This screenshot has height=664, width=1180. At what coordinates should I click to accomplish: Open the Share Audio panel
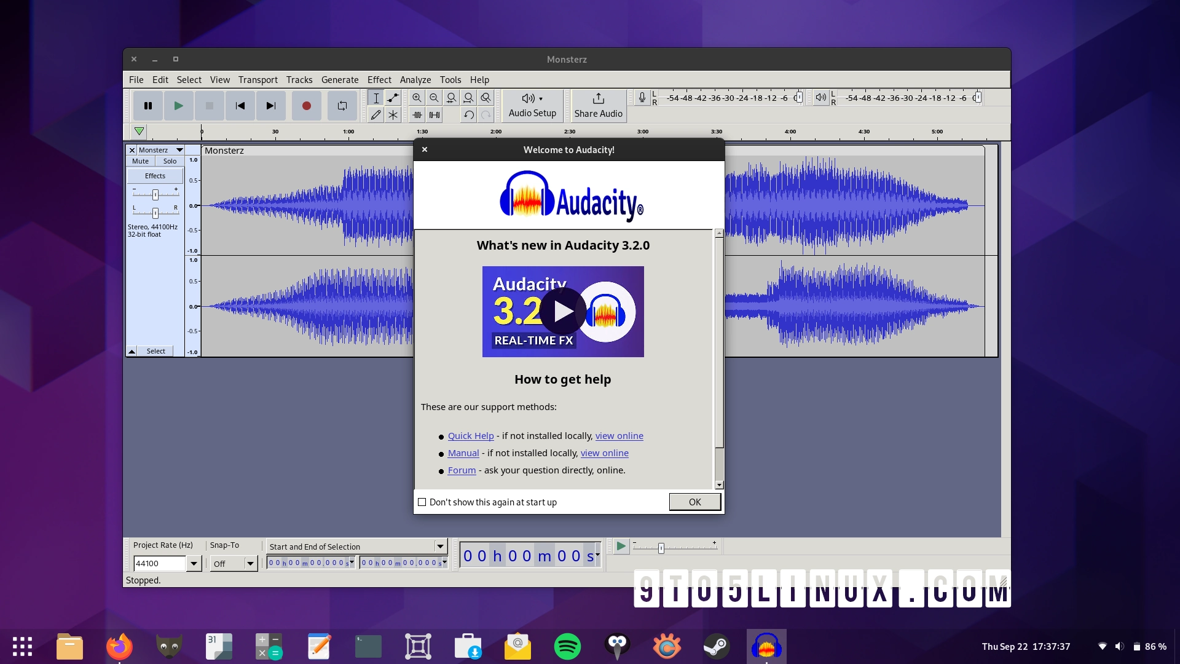pos(597,105)
